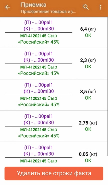Tap the back arrow icon

point(8,7)
